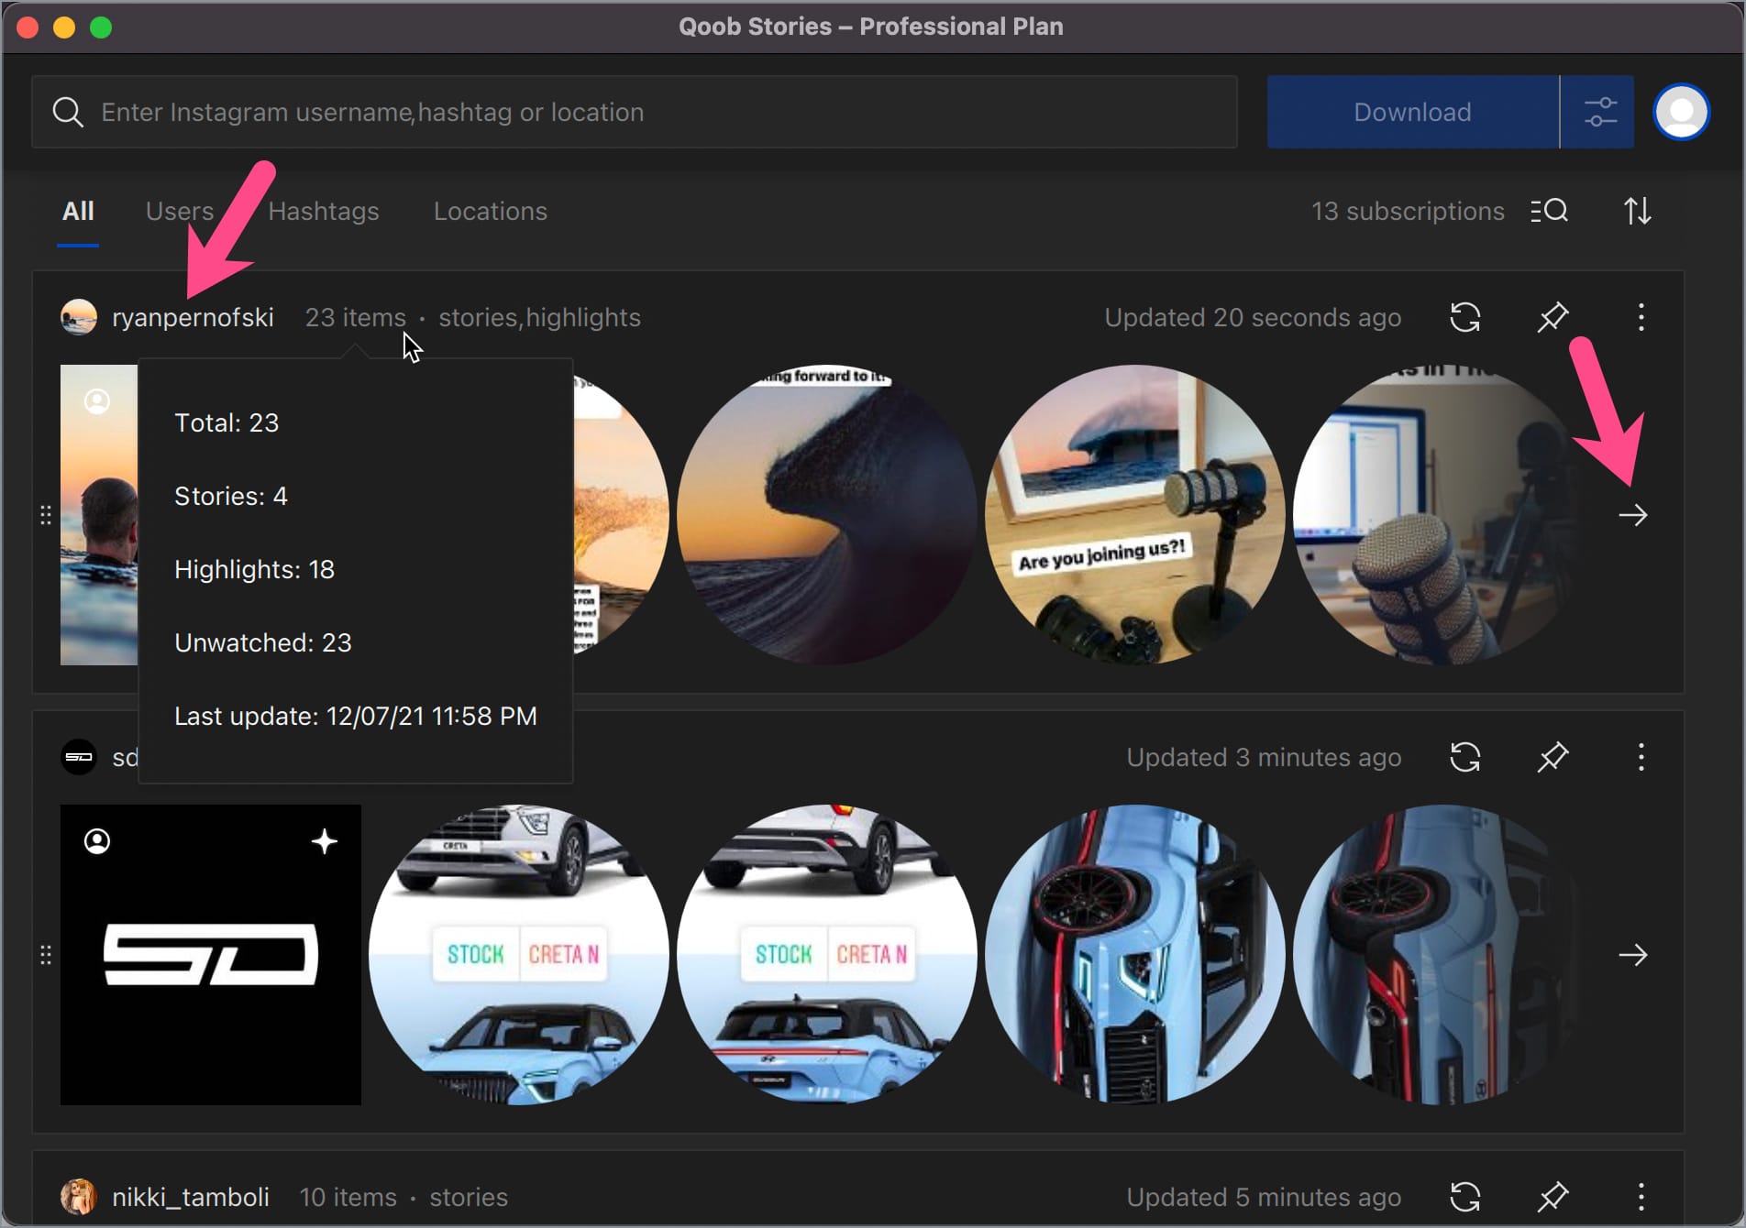
Task: Click 'Unwatched: 23' in tooltip
Action: click(263, 642)
